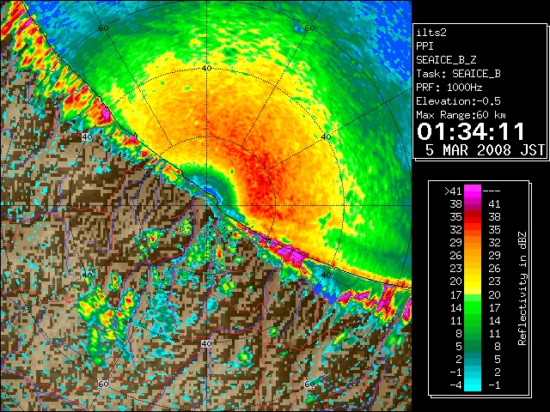Pick the yellow swatch beside the 20 dBZ value
The width and height of the screenshot is (550, 412).
473,282
